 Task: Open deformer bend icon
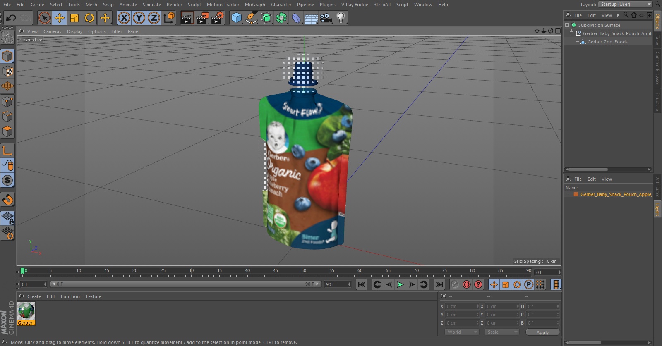(296, 18)
